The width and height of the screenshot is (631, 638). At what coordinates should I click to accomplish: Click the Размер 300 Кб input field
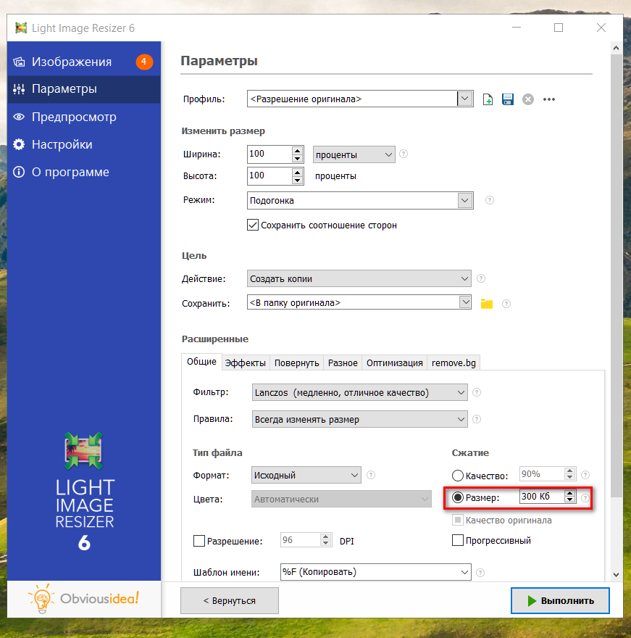pyautogui.click(x=542, y=497)
